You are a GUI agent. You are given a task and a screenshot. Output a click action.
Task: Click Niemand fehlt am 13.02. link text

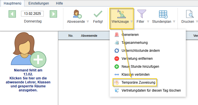pos(28,72)
